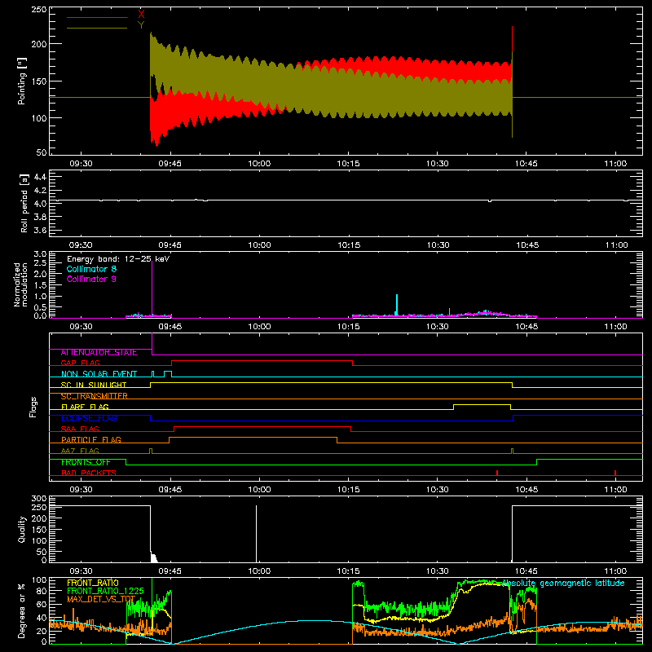
Task: Click the 4.4 value on Roll period axis
Action: [x=40, y=177]
